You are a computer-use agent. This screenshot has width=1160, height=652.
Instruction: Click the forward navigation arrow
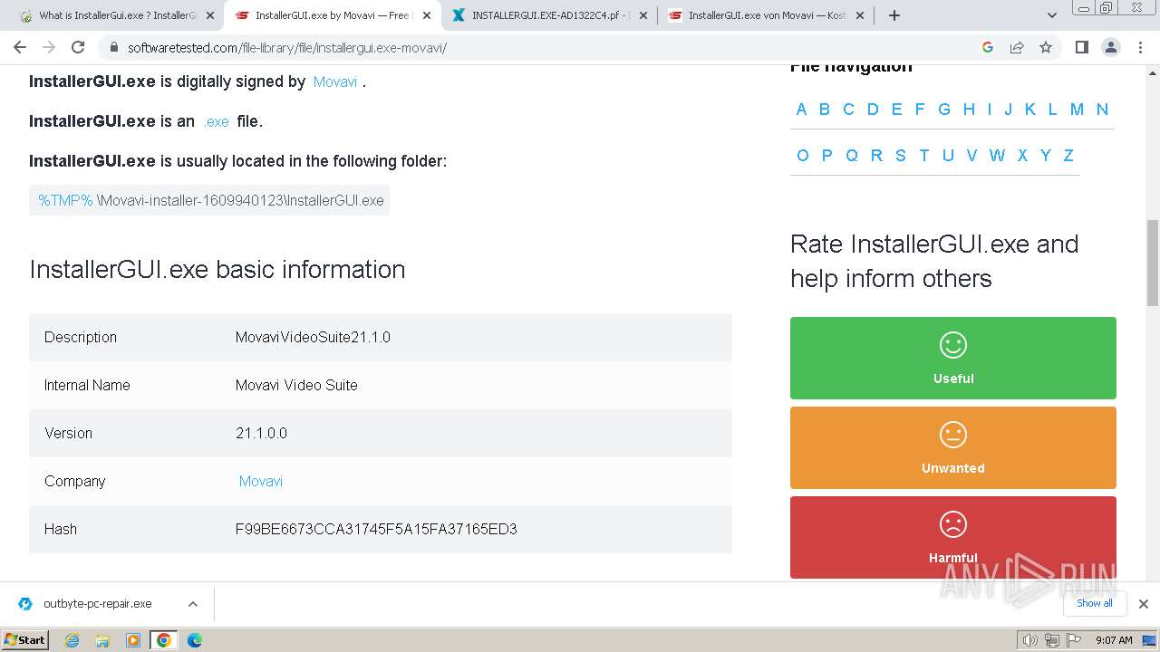pos(49,47)
